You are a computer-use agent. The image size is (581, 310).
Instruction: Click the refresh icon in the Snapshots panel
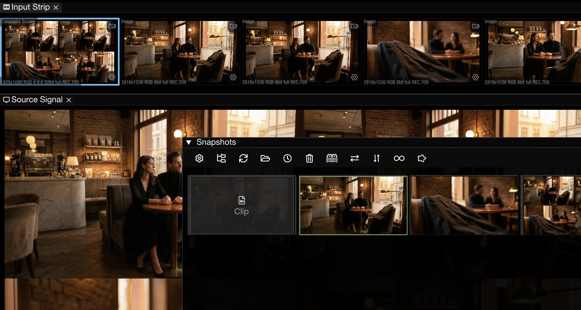click(243, 158)
